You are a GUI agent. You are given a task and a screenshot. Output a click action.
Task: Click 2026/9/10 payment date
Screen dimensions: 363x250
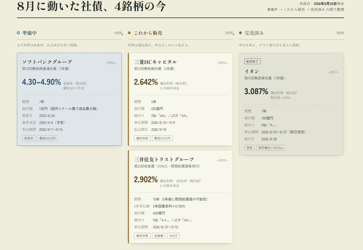158,130
